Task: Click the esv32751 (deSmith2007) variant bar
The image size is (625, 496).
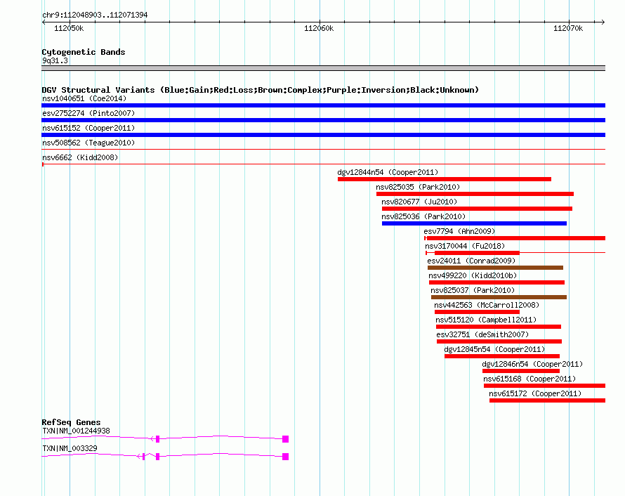Action: pos(499,341)
